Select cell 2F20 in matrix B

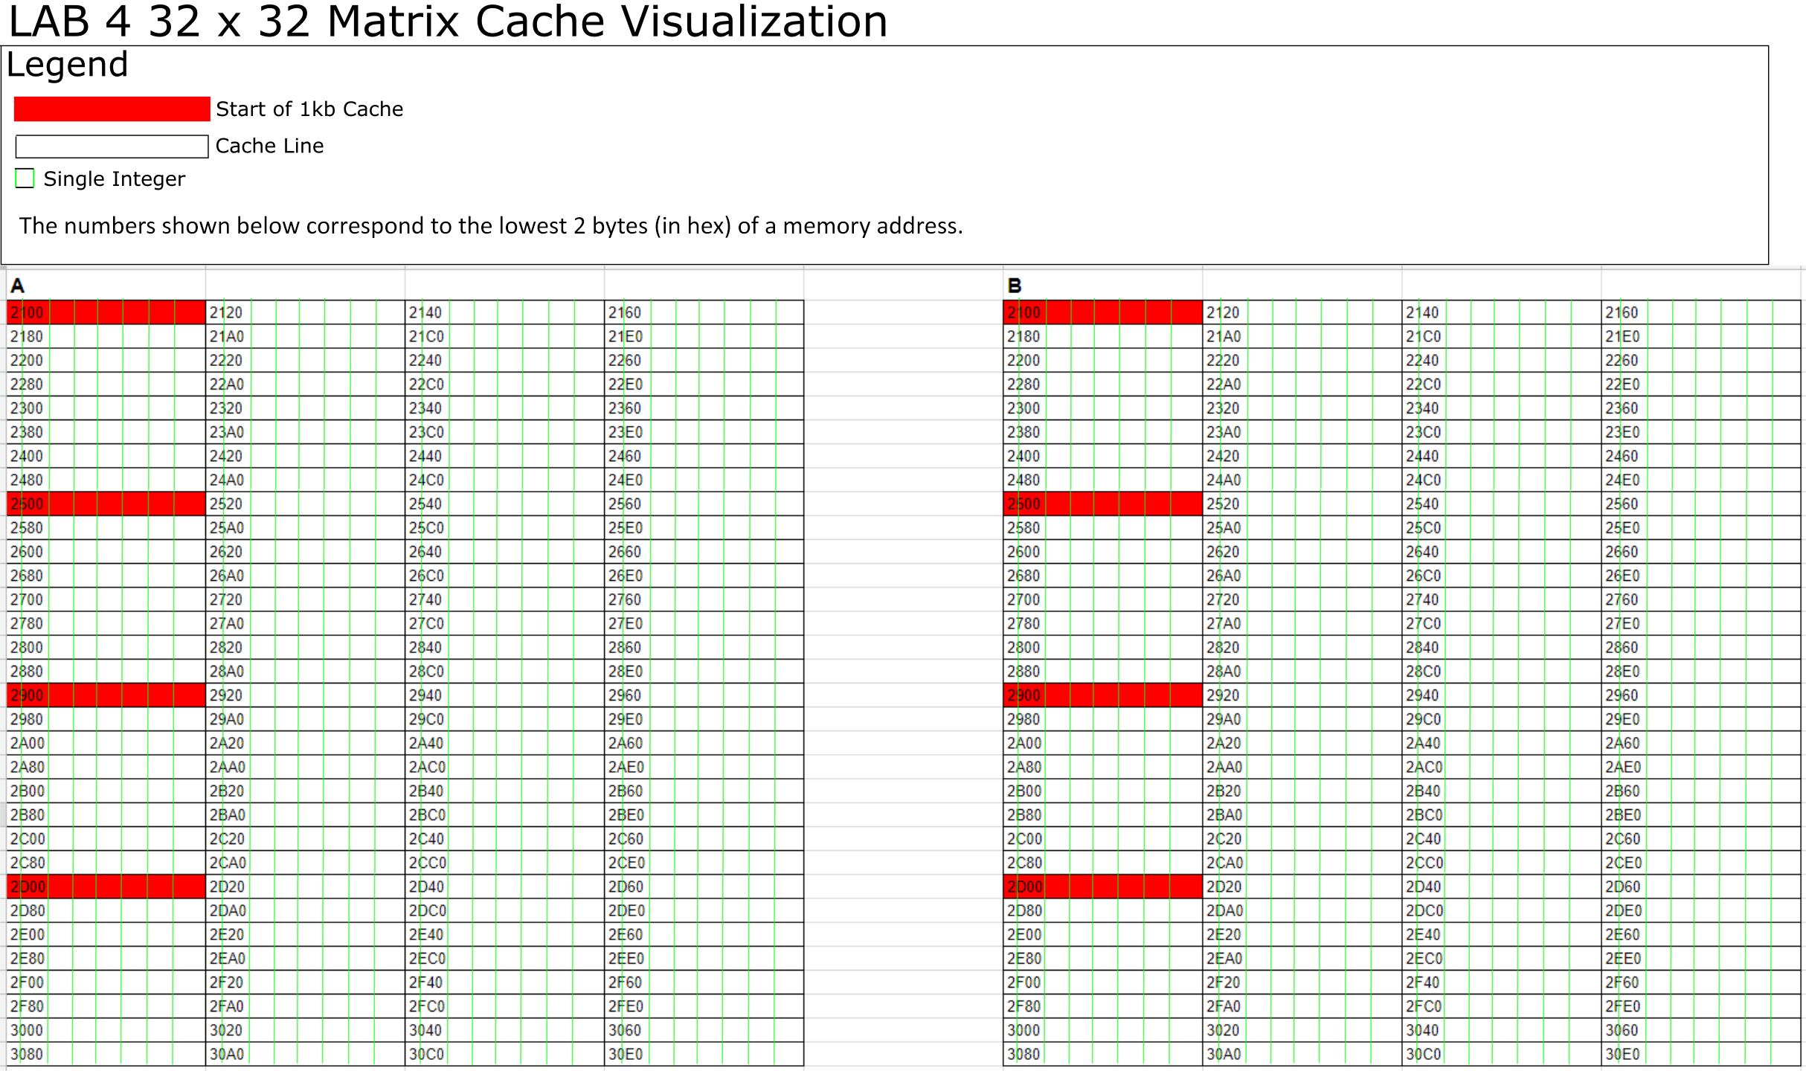point(1302,982)
